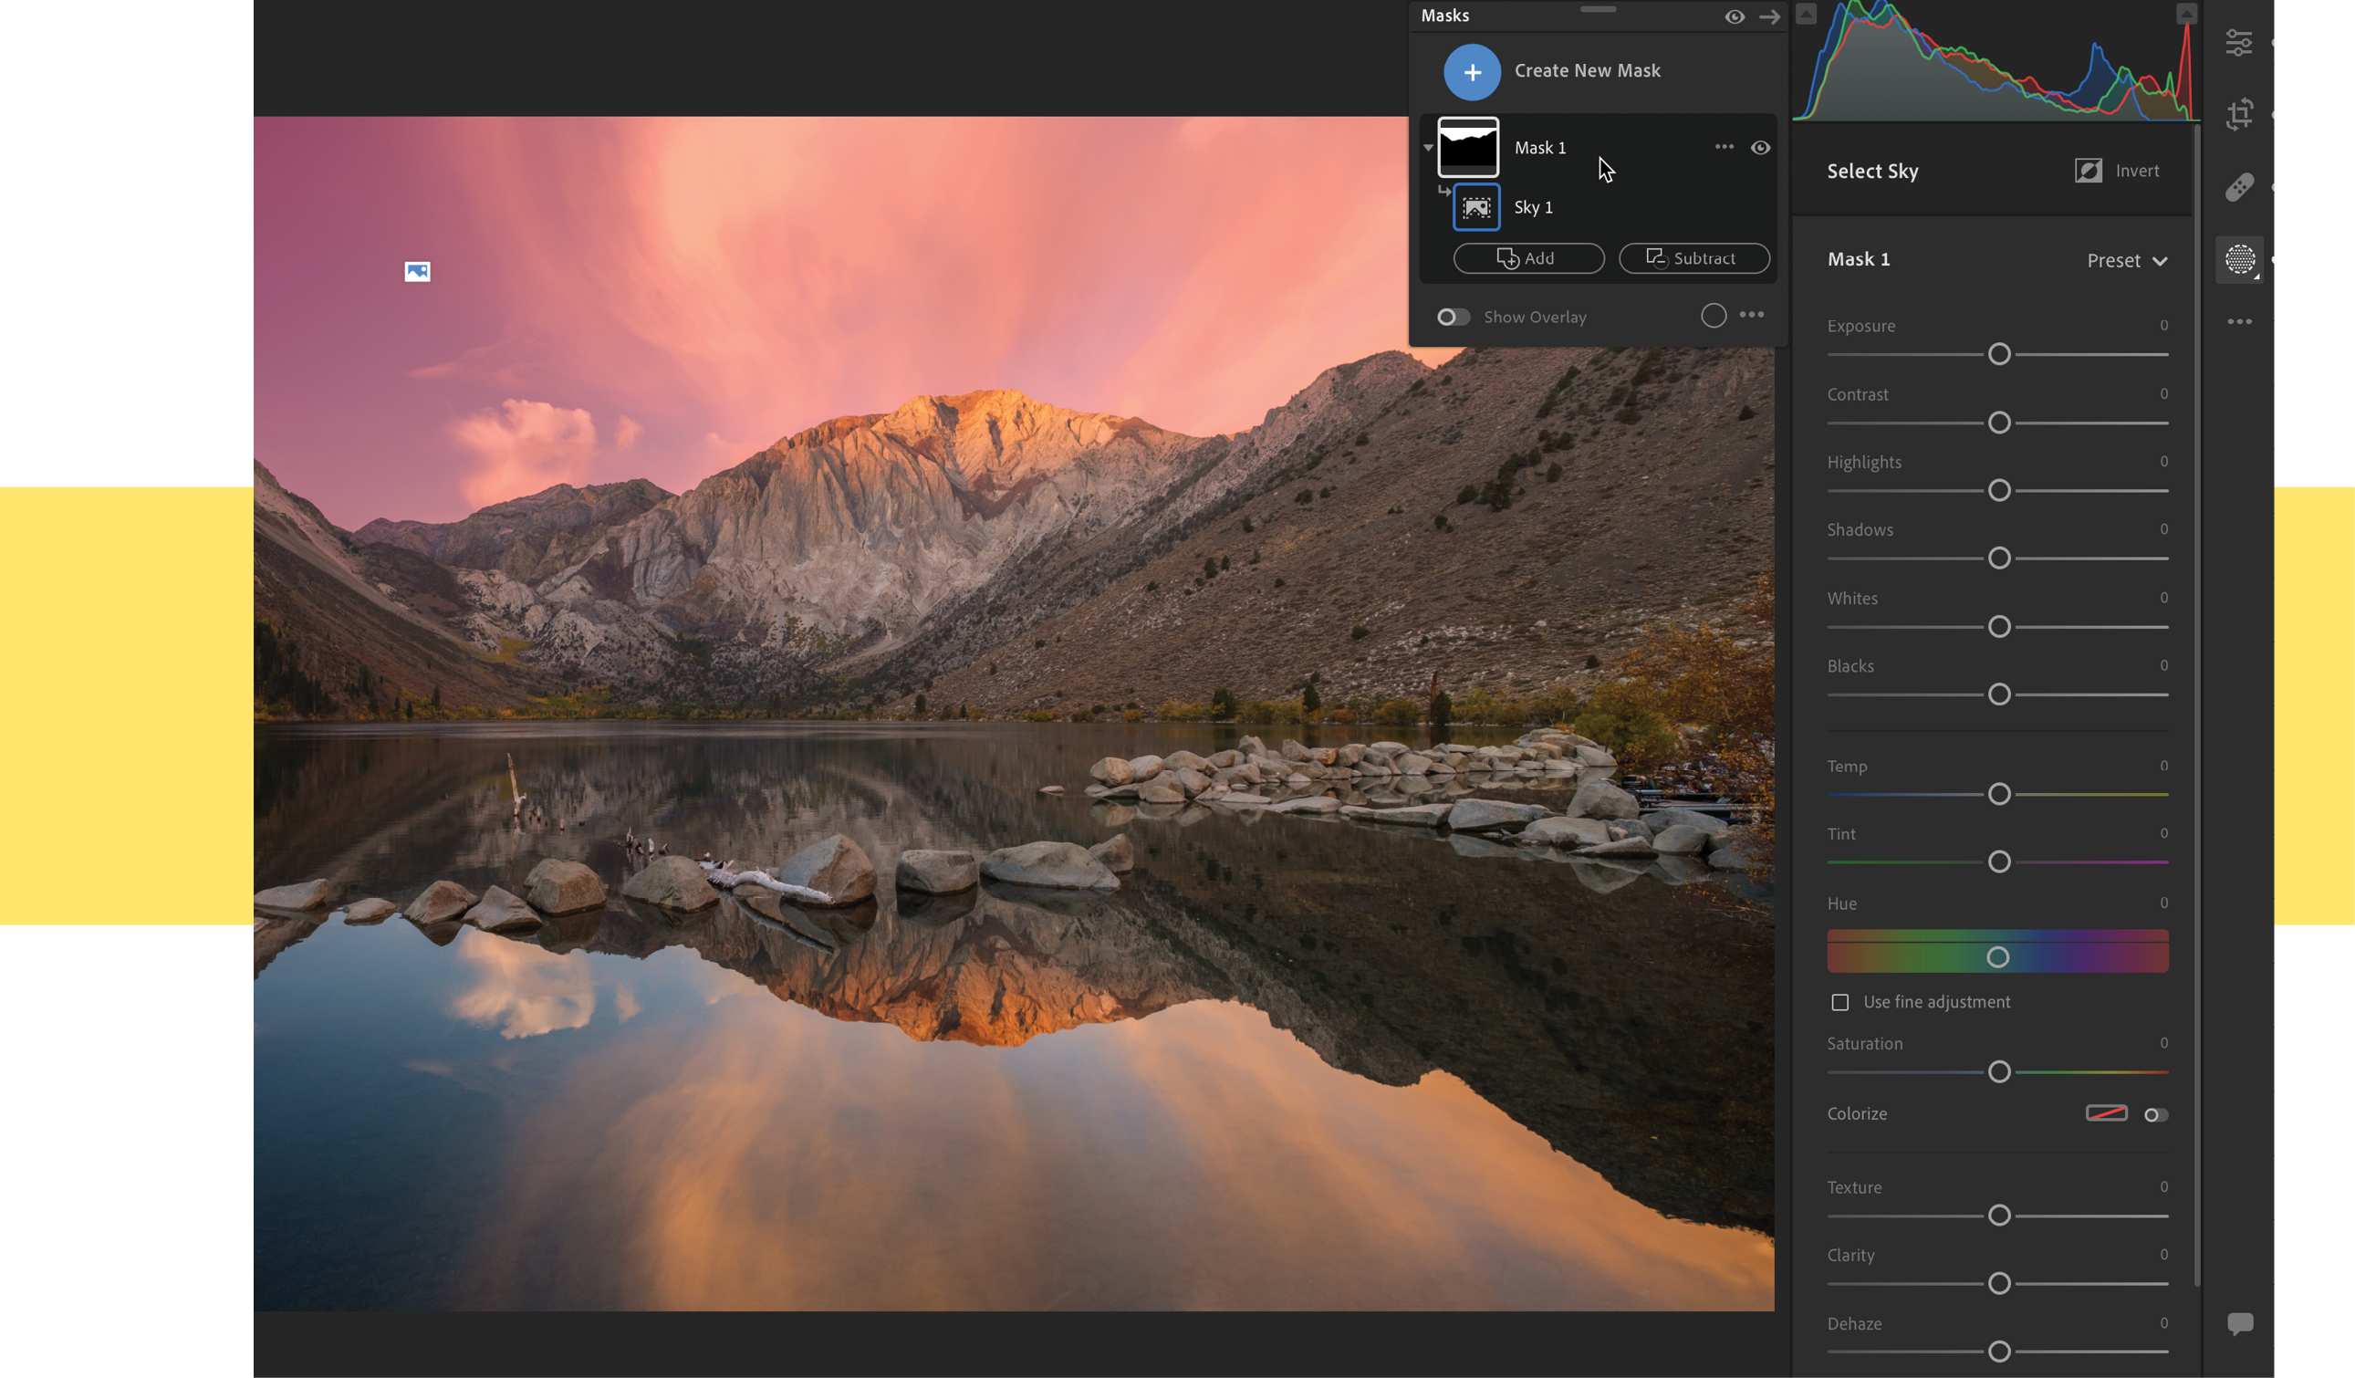The image size is (2355, 1378).
Task: Open the right toolbar more options
Action: [2239, 321]
